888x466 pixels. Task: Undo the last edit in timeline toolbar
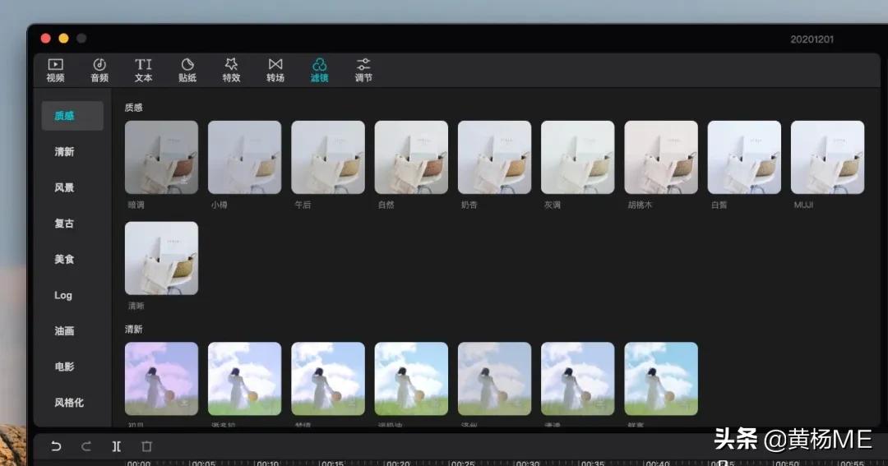56,446
